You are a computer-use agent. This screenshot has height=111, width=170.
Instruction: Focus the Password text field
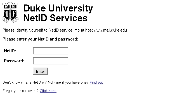click(51, 61)
